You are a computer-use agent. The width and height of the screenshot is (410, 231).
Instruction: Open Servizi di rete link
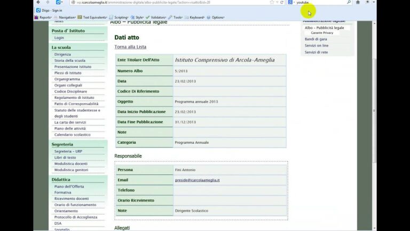coord(316,52)
